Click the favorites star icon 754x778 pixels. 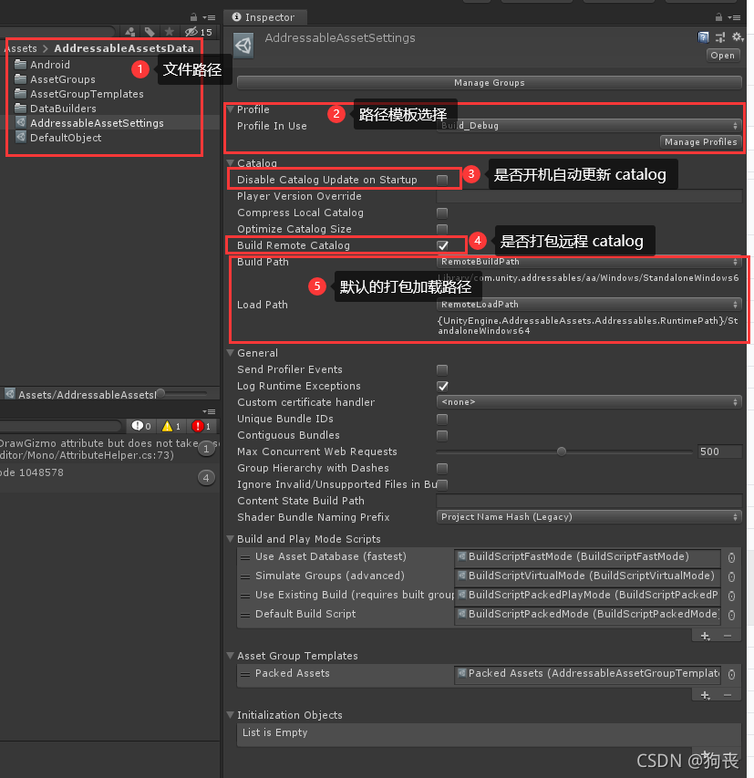[x=170, y=32]
